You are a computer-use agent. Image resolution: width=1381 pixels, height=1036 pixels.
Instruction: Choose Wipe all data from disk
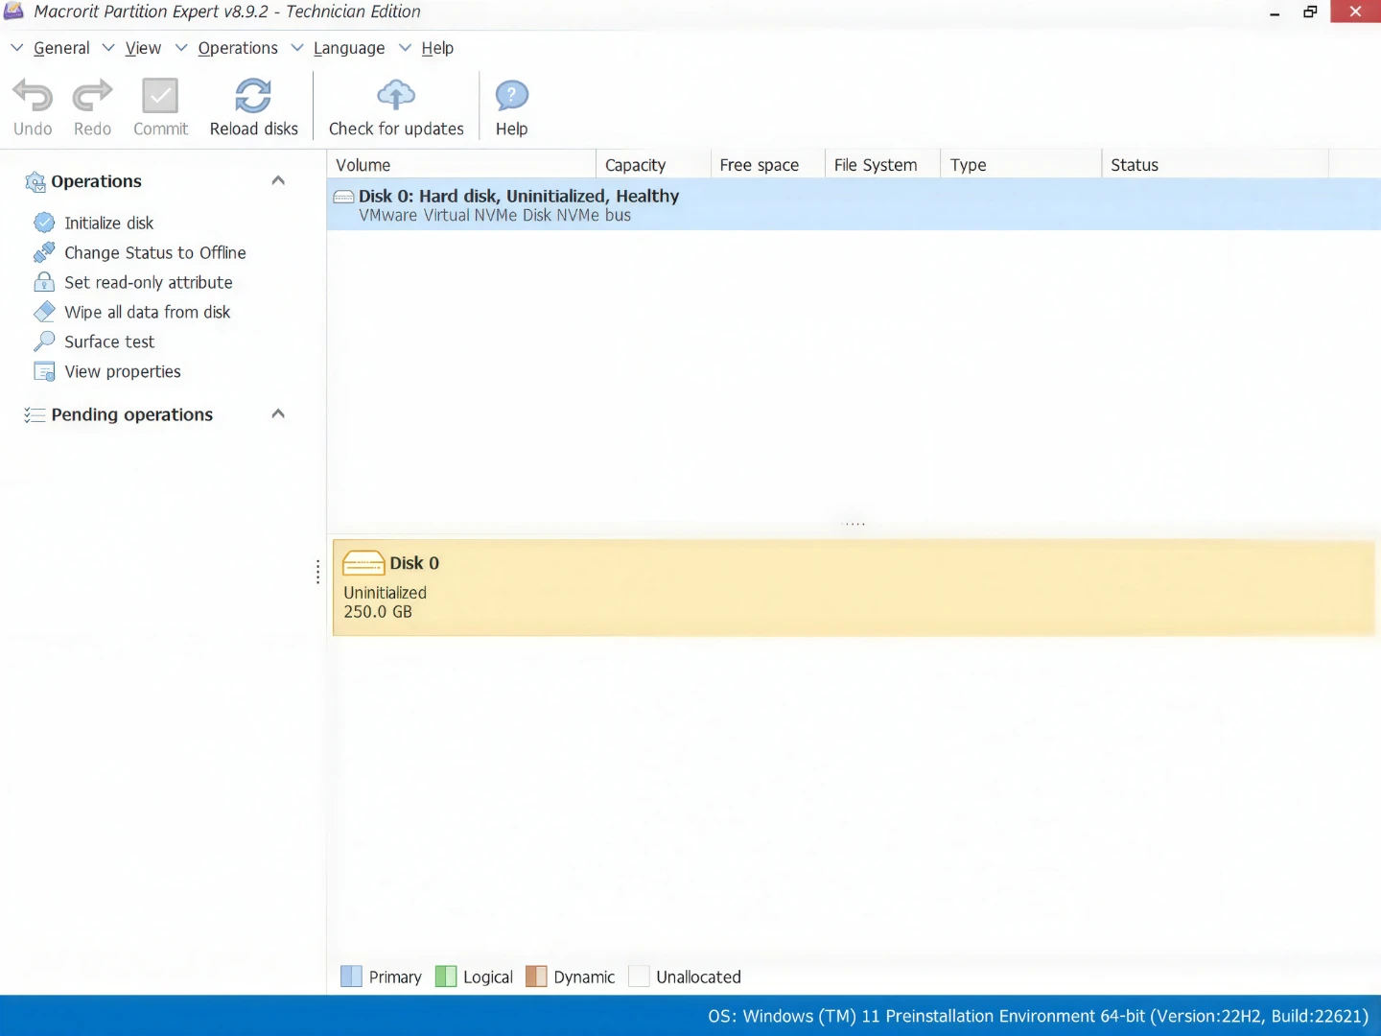pos(148,312)
